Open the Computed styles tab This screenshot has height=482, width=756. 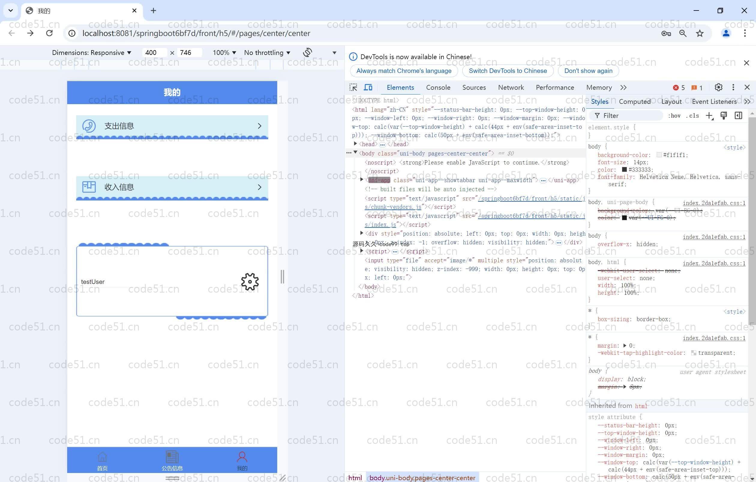[x=634, y=101]
